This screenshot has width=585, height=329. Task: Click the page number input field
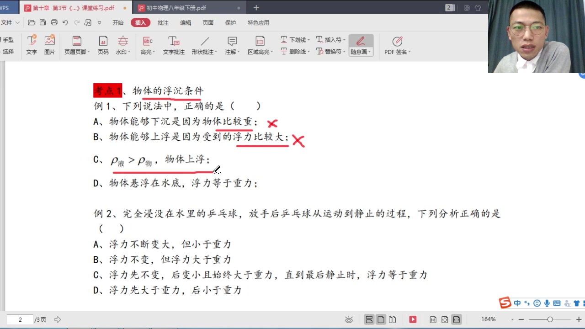pyautogui.click(x=19, y=319)
